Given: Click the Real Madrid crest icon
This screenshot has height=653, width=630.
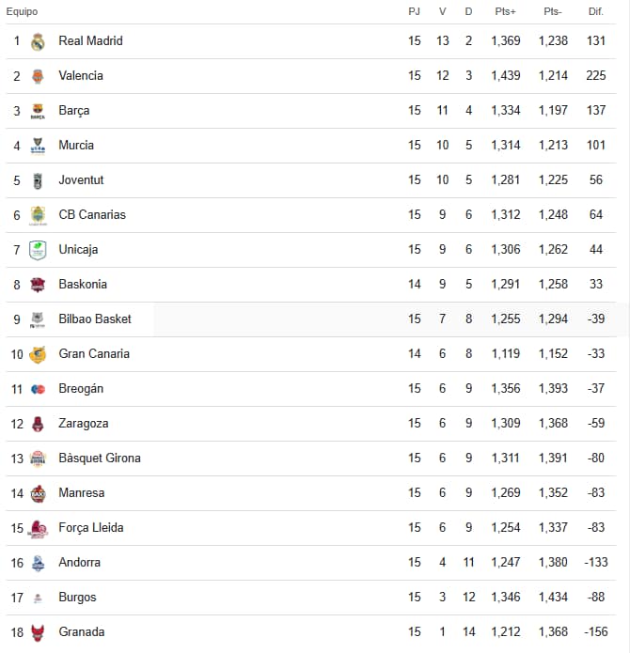Looking at the screenshot, I should point(38,41).
